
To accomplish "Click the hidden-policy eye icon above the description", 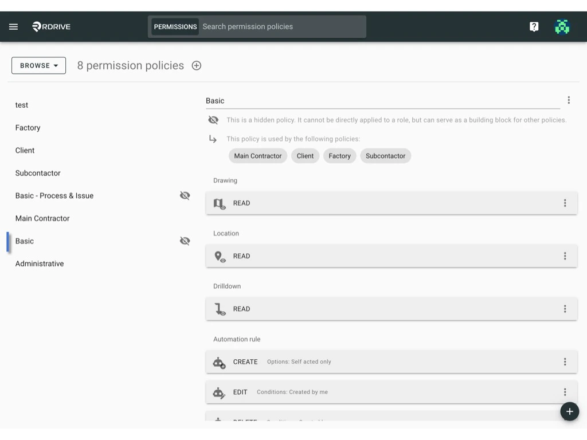I will click(x=213, y=120).
